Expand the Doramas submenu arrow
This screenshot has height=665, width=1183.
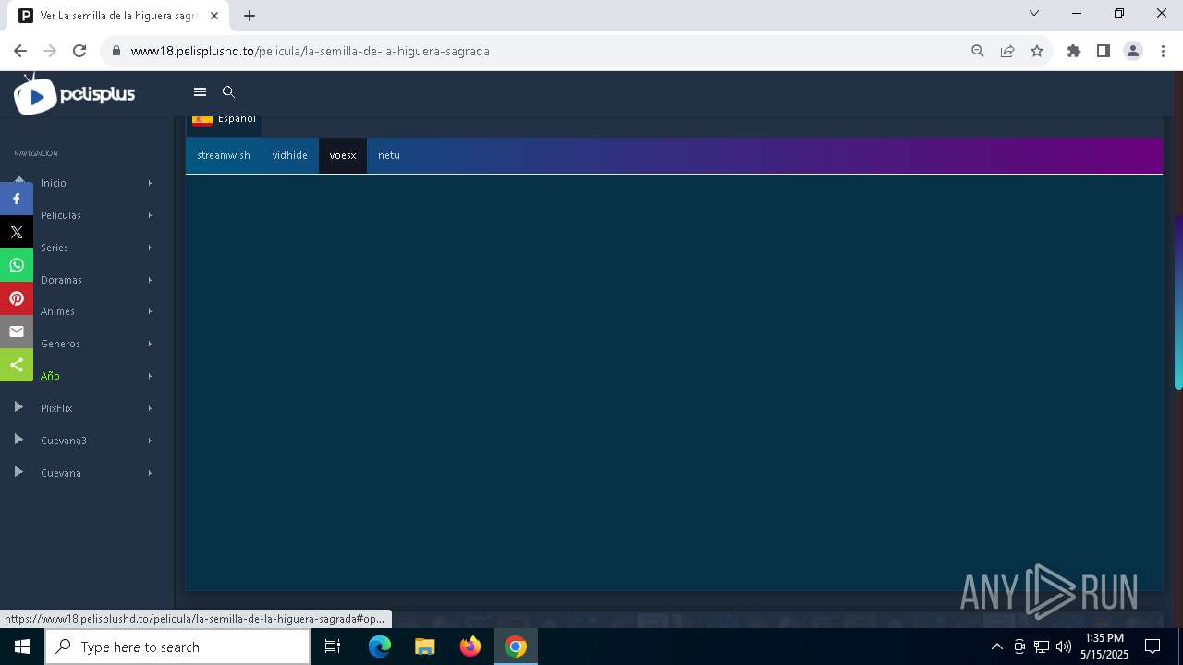(150, 279)
